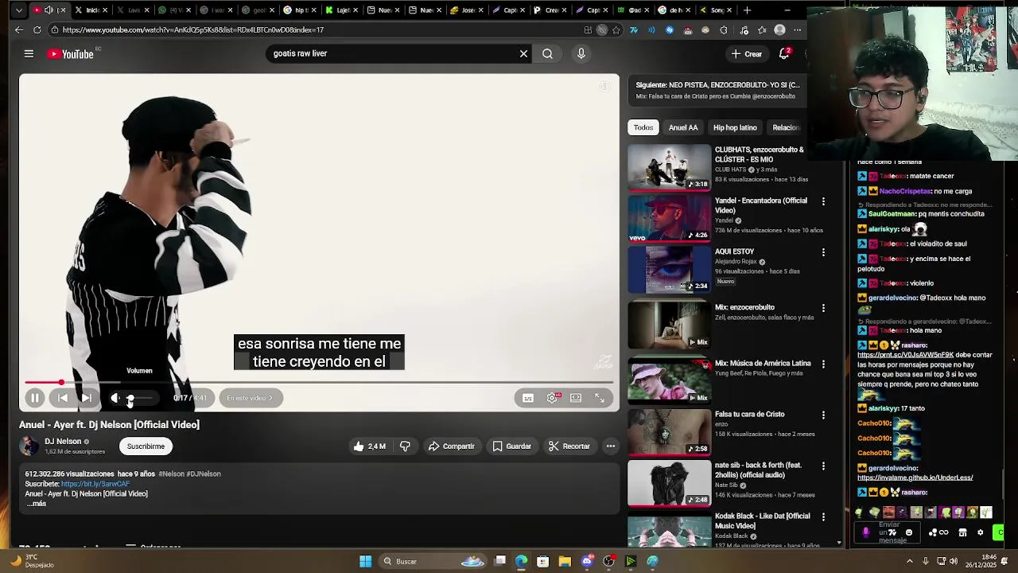
Task: Open options for 'Mix: Música de América Latina'
Action: pyautogui.click(x=823, y=364)
